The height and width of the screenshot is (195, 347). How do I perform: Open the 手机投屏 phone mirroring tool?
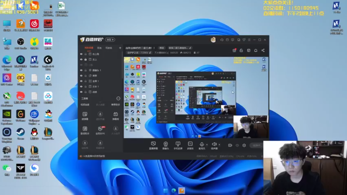(x=178, y=146)
